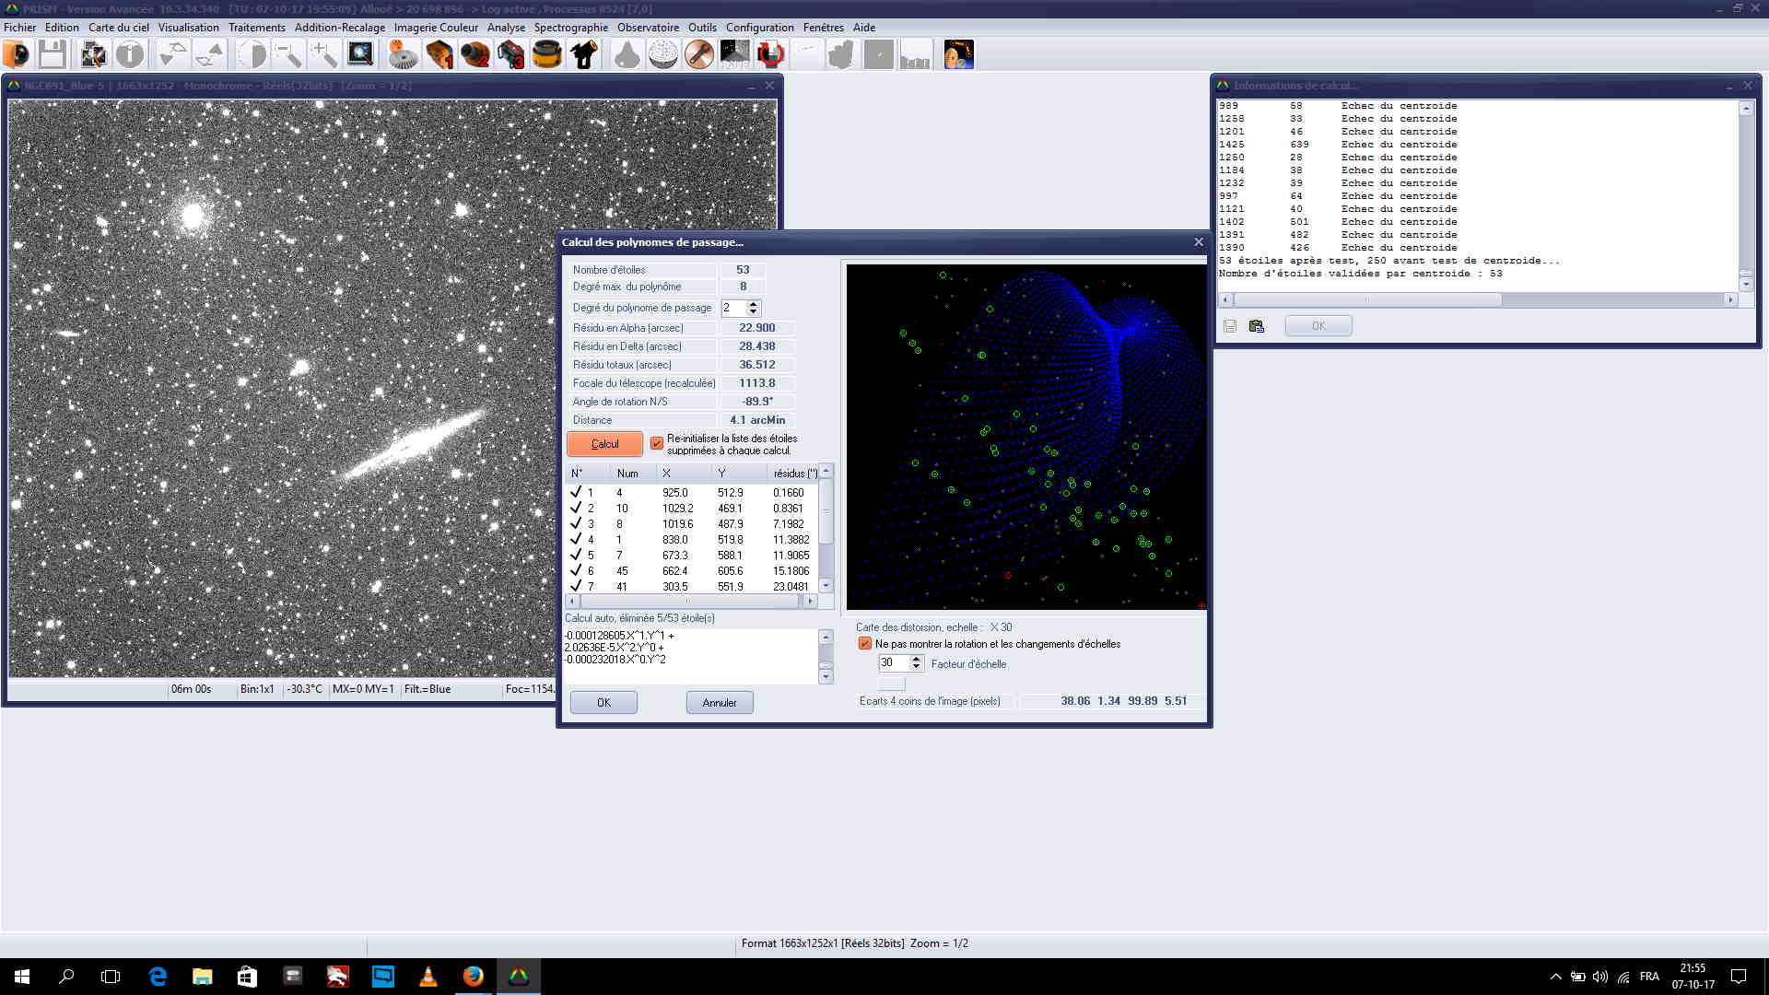Uncheck star row number 3 checkmark
This screenshot has height=995, width=1769.
tap(576, 523)
